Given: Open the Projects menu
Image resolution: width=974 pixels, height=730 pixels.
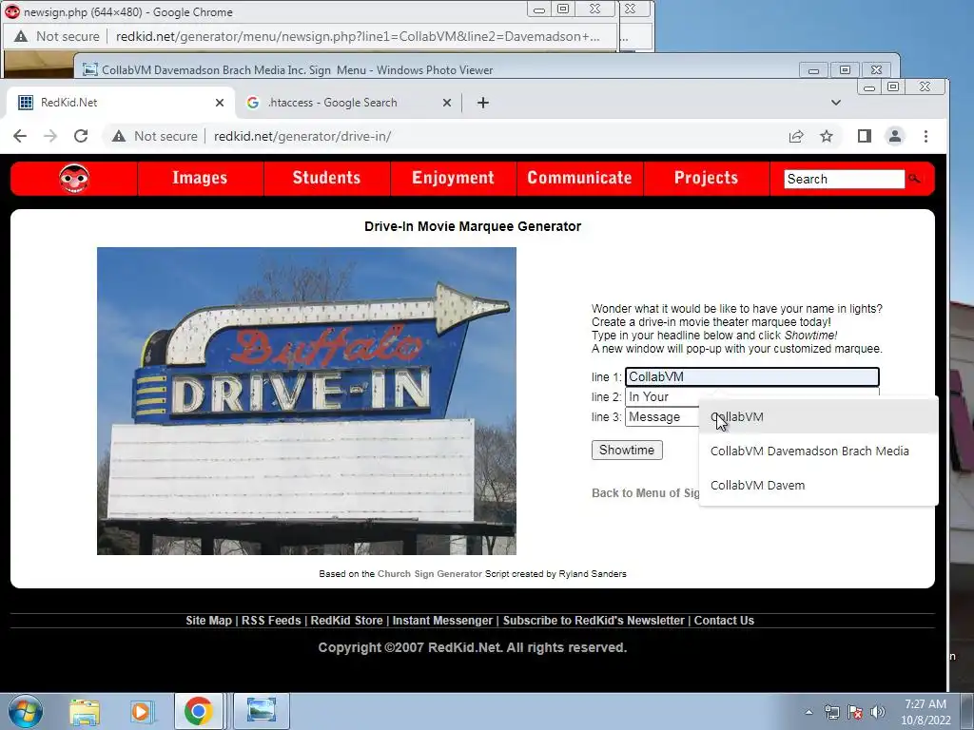Looking at the screenshot, I should pos(707,178).
